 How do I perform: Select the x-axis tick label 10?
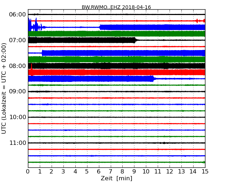point(146,172)
